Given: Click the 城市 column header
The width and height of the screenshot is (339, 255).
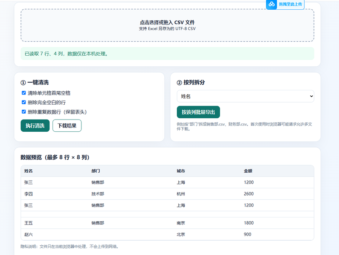Looking at the screenshot, I should [x=181, y=171].
